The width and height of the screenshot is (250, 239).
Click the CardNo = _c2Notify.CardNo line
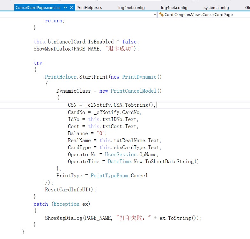click(105, 112)
